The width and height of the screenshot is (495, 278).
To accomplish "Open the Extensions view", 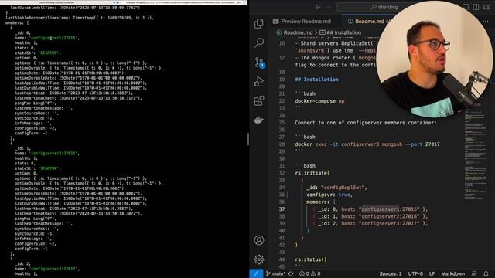I will pyautogui.click(x=259, y=101).
